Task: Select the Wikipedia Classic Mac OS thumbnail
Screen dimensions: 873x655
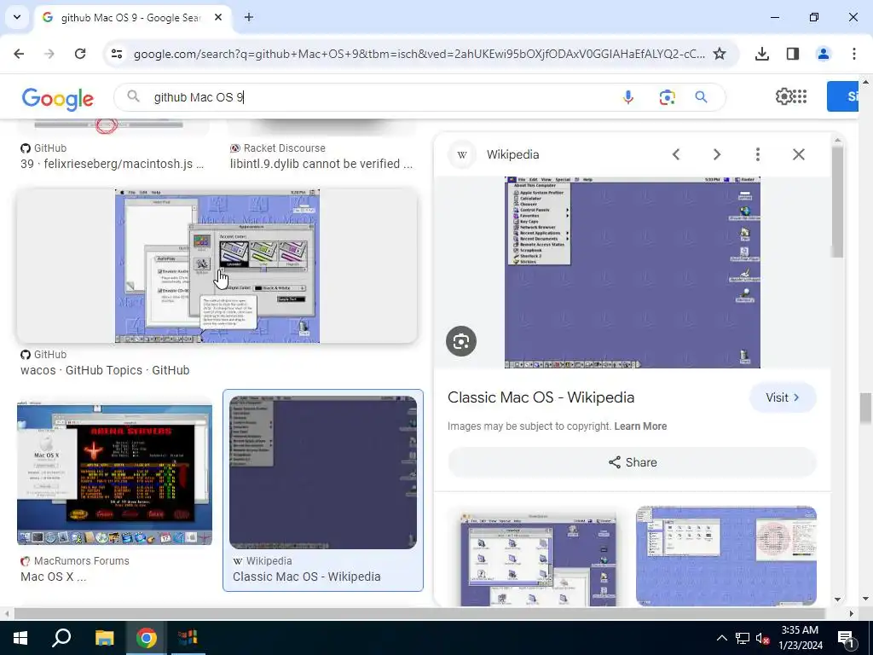Action: (x=323, y=472)
